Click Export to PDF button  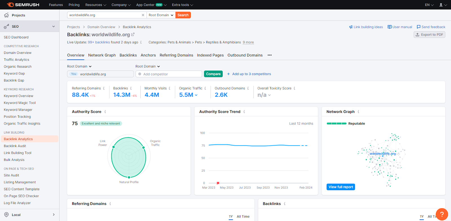click(429, 34)
